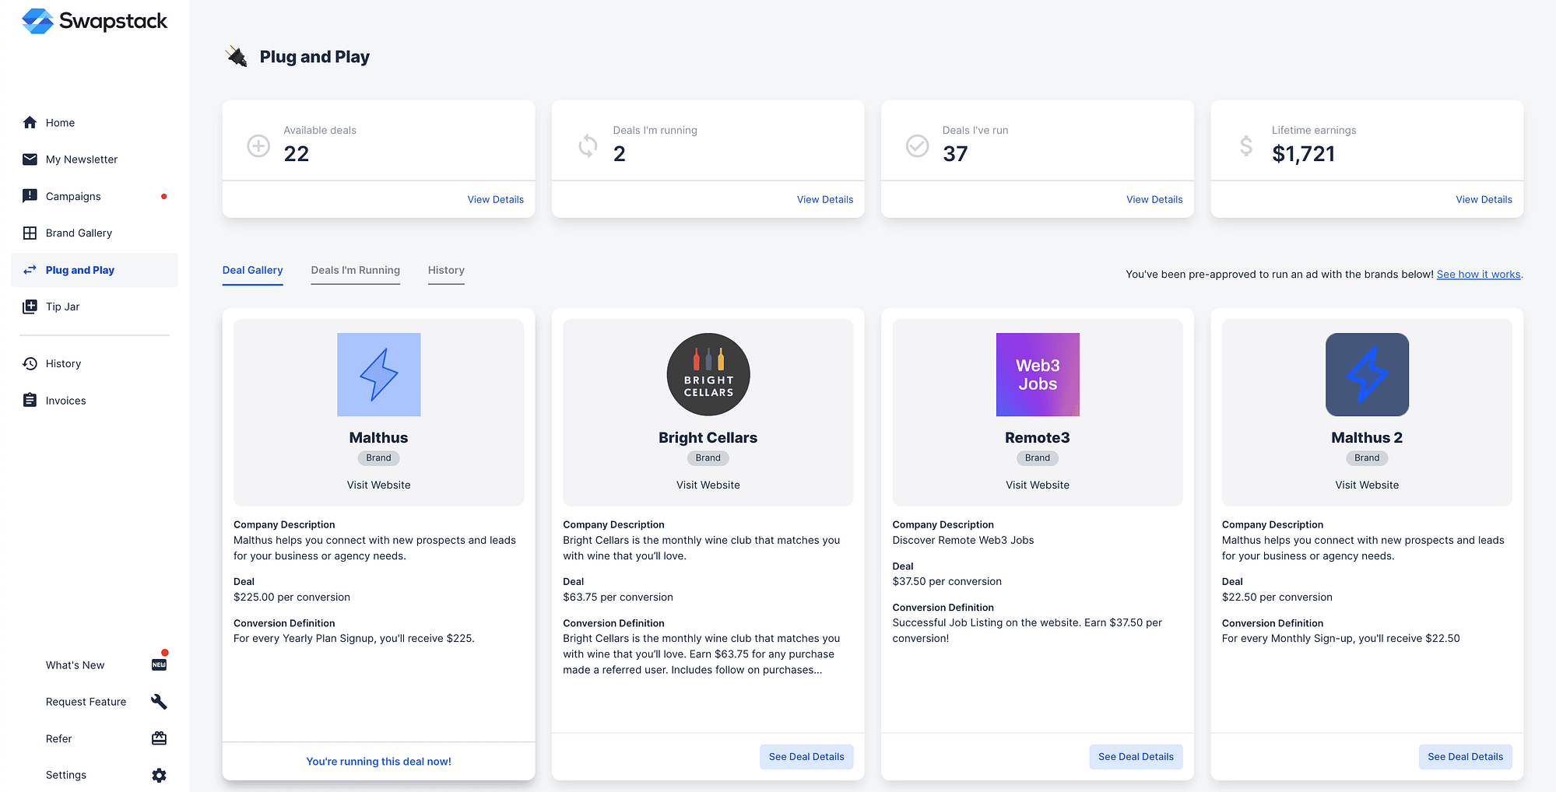Open the Invoices clipboard icon
The width and height of the screenshot is (1556, 792).
pos(30,400)
